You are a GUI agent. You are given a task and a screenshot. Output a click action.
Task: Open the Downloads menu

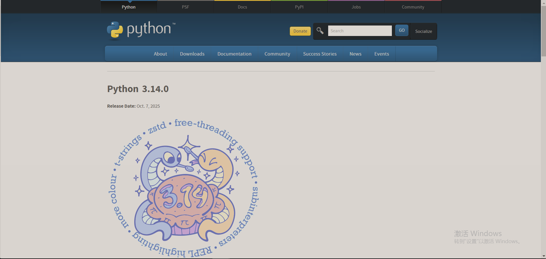pyautogui.click(x=192, y=54)
